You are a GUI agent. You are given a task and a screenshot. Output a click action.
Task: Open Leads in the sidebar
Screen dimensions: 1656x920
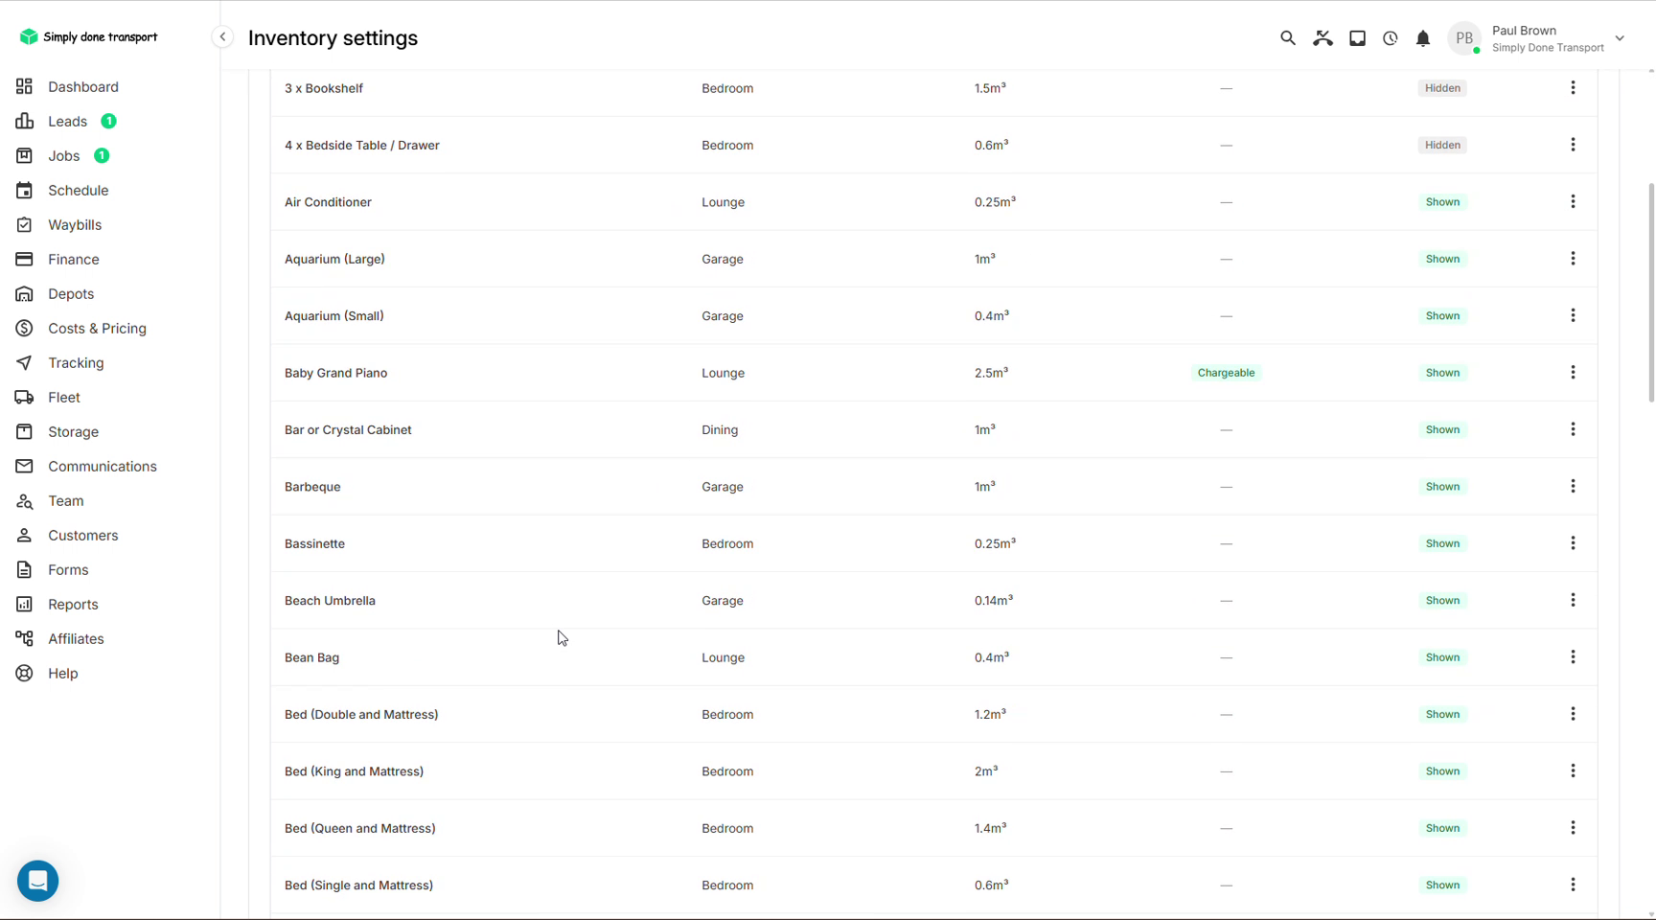coord(67,122)
